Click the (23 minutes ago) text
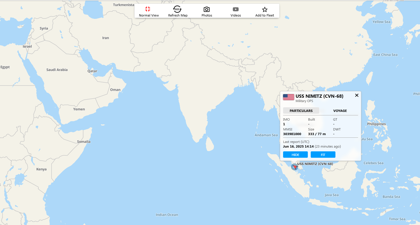Screen dimensions: 420x225 point(328,146)
